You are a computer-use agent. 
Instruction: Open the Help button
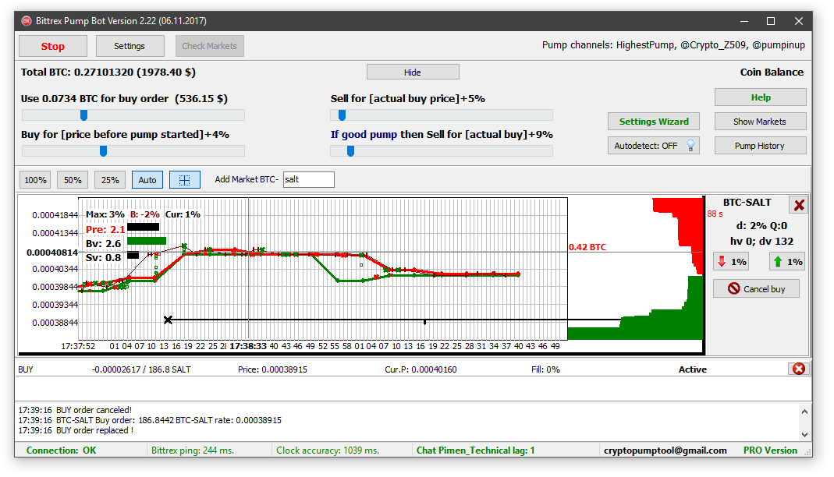point(761,97)
